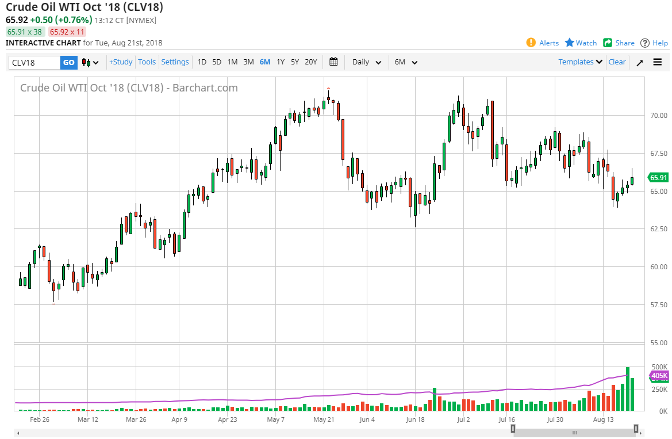Click the Clear link
Image resolution: width=672 pixels, height=439 pixels.
617,62
